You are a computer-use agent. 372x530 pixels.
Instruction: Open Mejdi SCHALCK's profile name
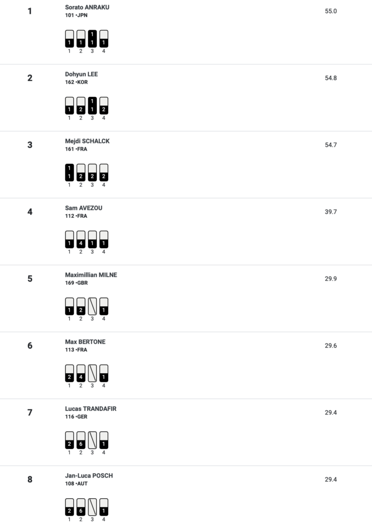pyautogui.click(x=87, y=141)
